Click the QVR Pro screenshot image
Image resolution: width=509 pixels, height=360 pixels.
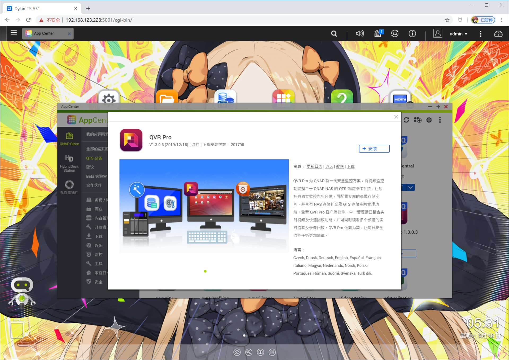click(x=204, y=206)
